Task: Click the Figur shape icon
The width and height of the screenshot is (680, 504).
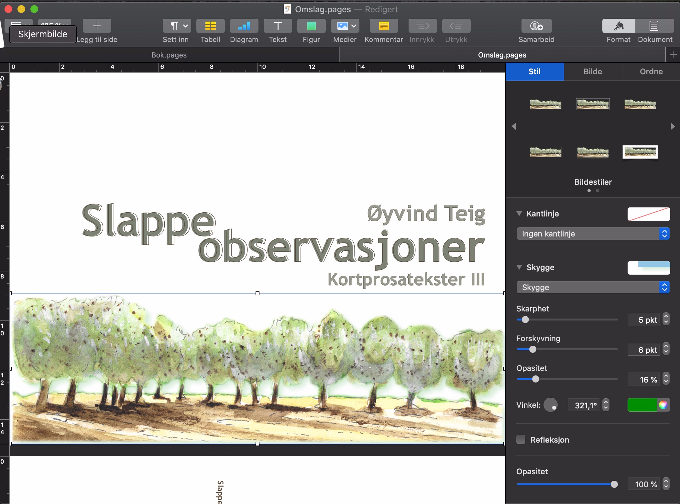Action: [x=311, y=26]
